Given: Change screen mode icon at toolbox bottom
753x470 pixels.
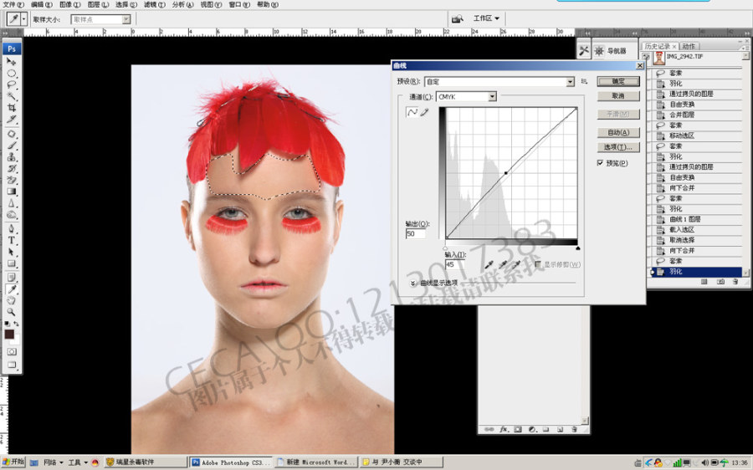Looking at the screenshot, I should 12,365.
